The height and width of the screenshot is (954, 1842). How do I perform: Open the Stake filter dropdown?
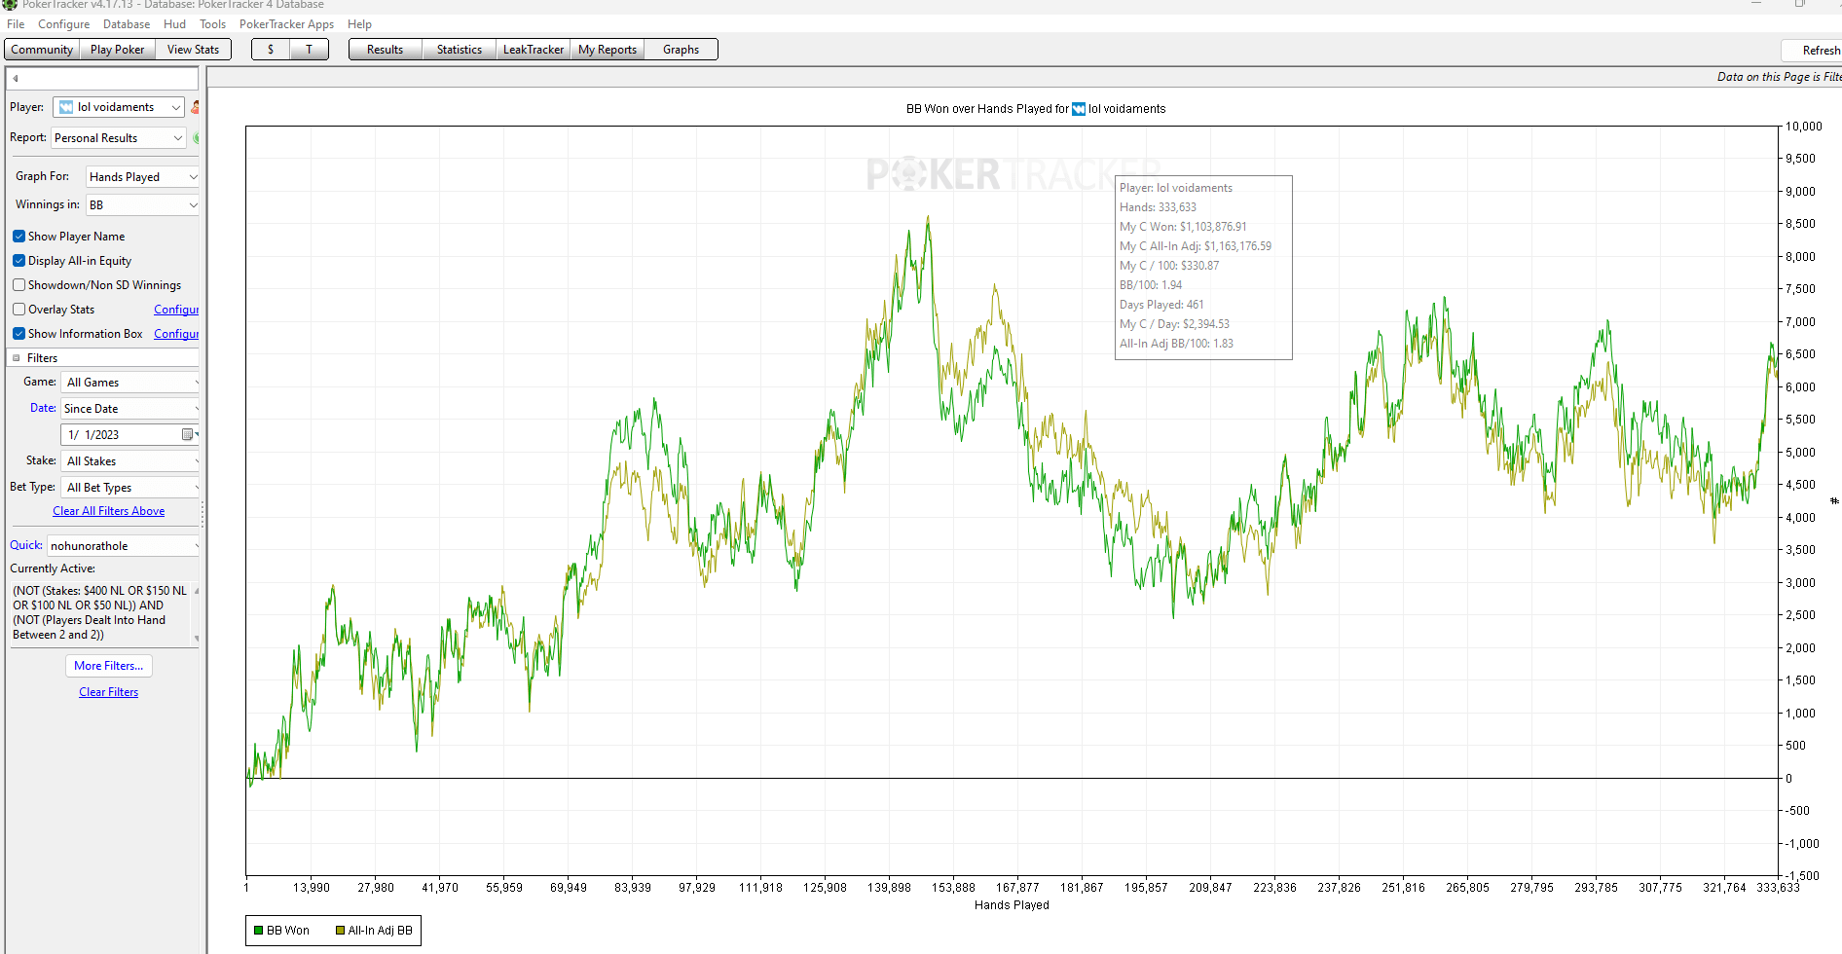[130, 461]
